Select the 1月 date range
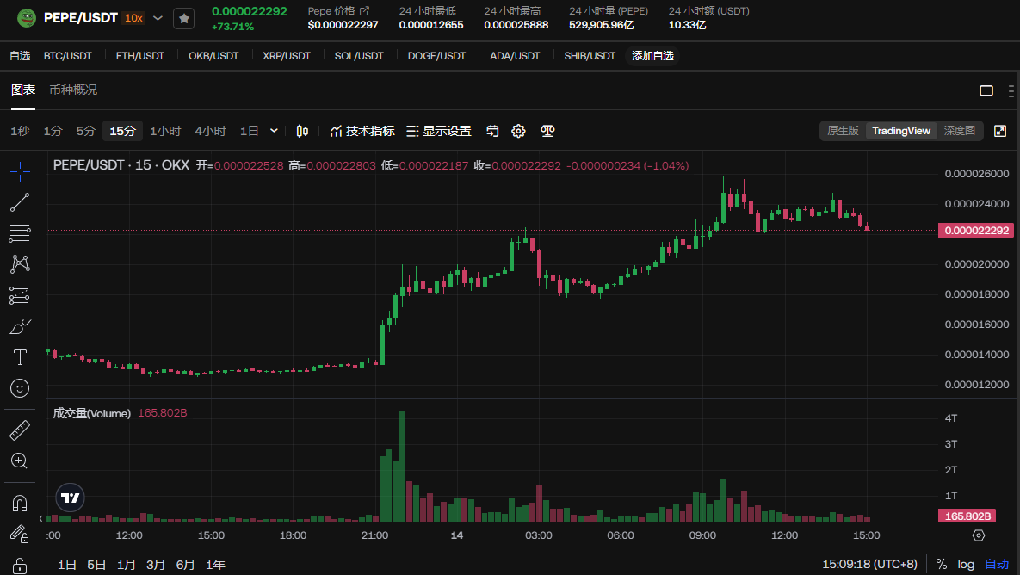 pyautogui.click(x=127, y=565)
